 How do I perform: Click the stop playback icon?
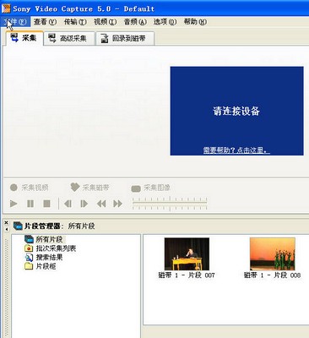point(46,204)
